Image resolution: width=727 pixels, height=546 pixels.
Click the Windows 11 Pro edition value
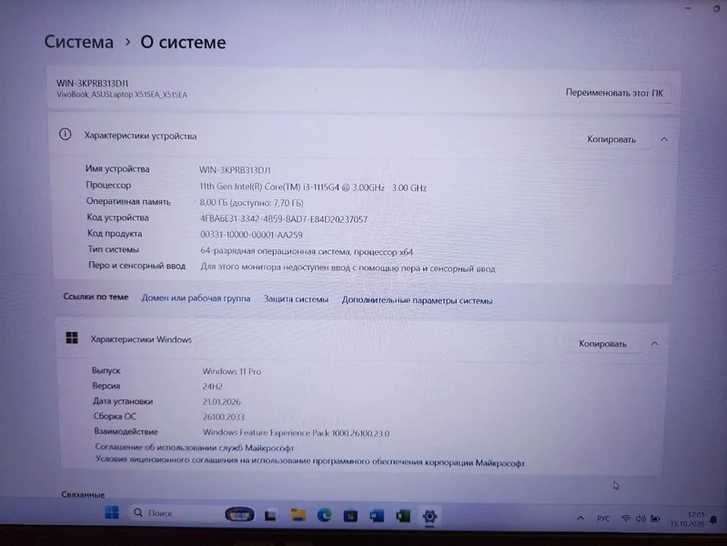coord(232,371)
